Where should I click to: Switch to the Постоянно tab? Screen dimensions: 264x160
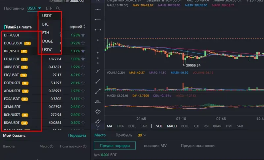[x=14, y=8]
